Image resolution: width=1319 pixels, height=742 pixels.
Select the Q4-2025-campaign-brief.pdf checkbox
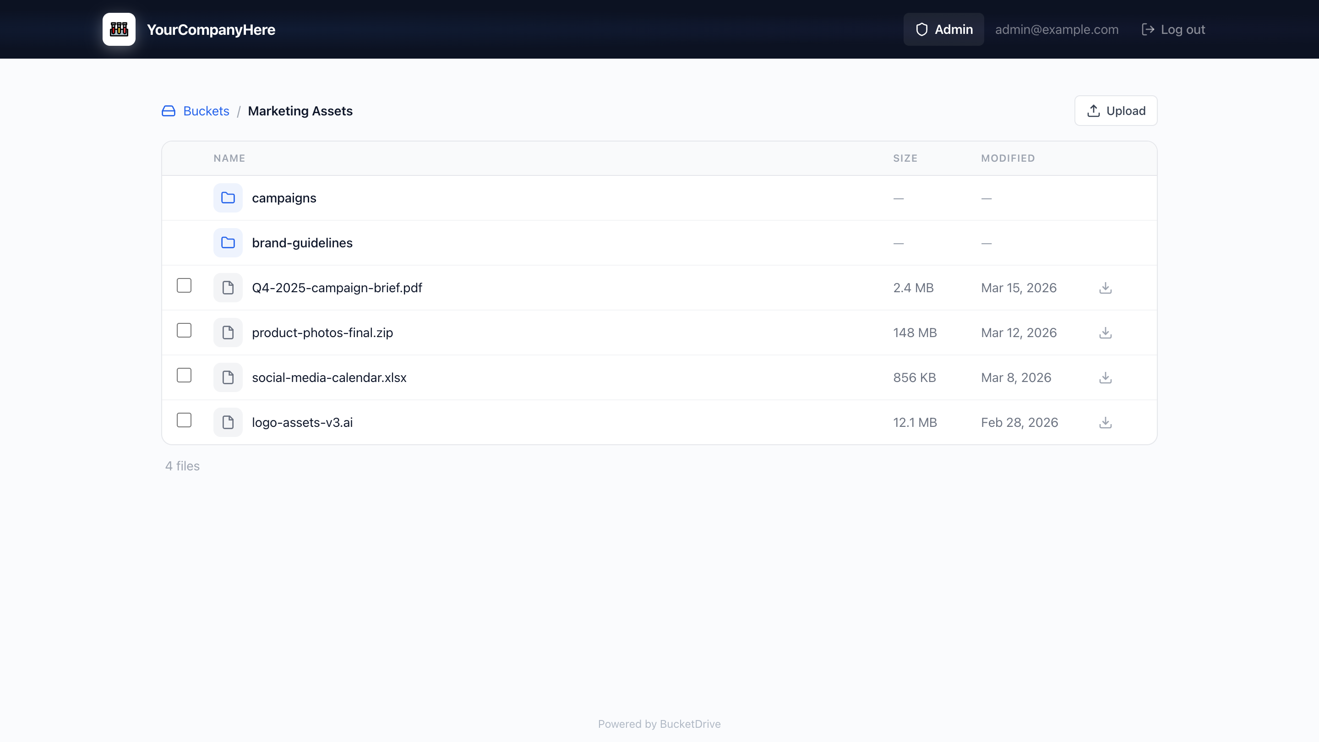(184, 285)
